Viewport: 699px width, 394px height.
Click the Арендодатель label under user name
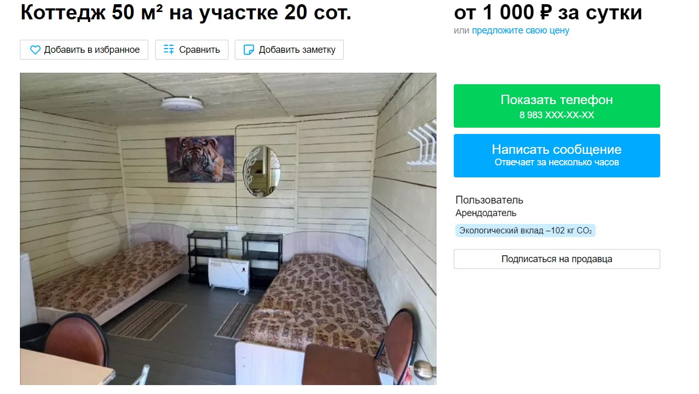[x=486, y=213]
